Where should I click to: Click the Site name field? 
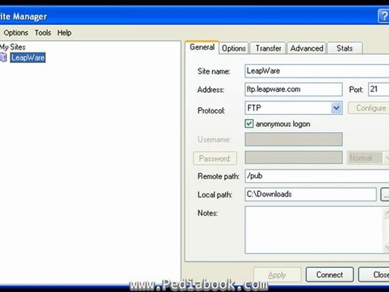pos(317,71)
